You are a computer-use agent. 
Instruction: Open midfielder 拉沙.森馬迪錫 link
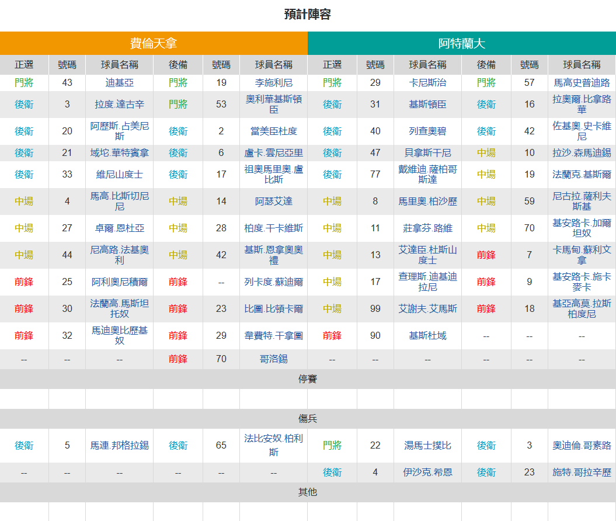(x=582, y=153)
